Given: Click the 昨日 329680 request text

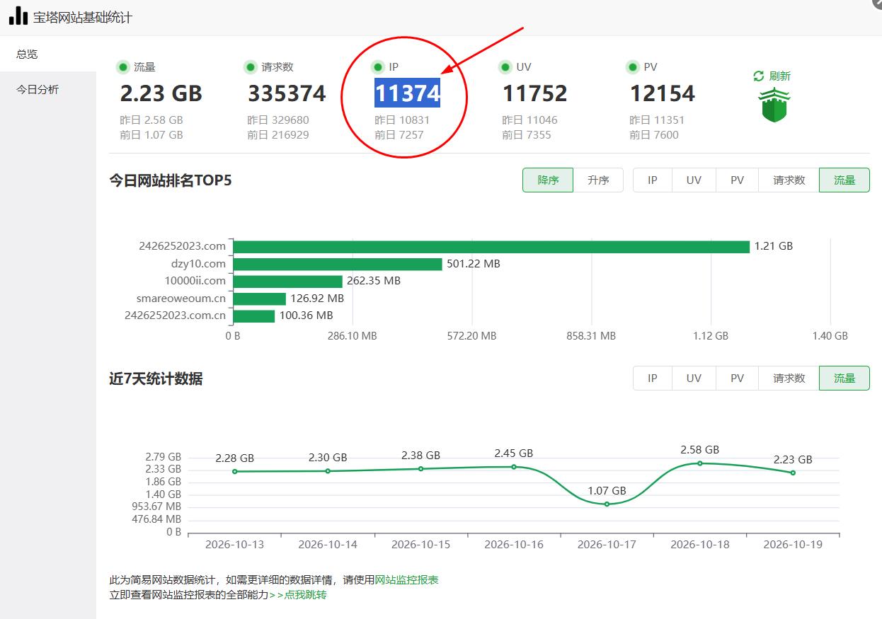Looking at the screenshot, I should coord(278,120).
